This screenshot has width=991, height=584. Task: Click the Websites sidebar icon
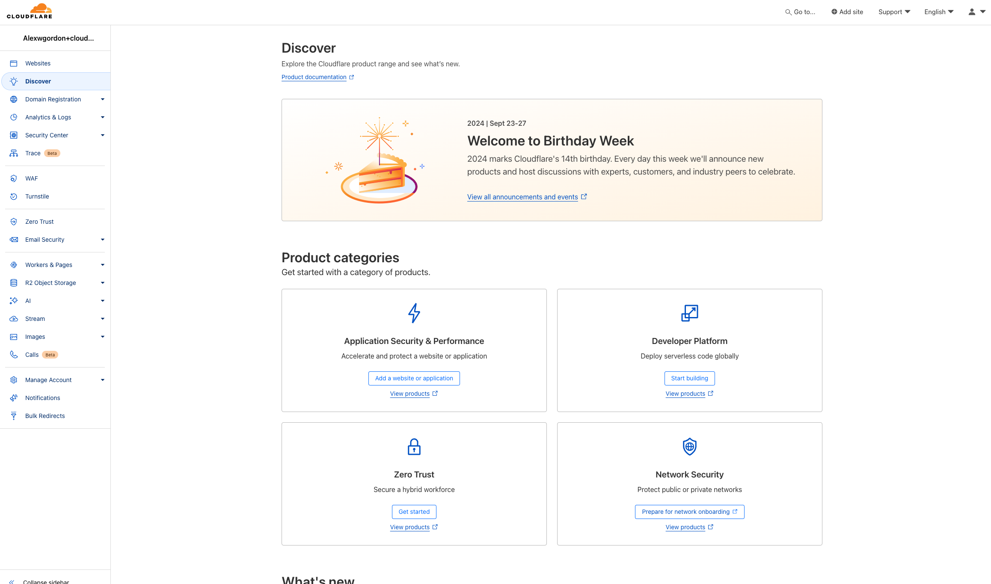pyautogui.click(x=14, y=63)
